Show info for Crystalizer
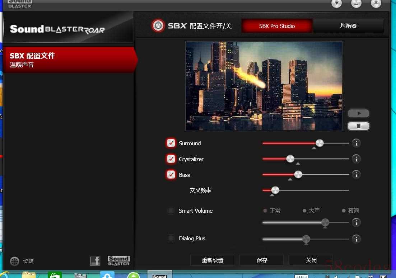The width and height of the screenshot is (396, 278). pos(356,159)
